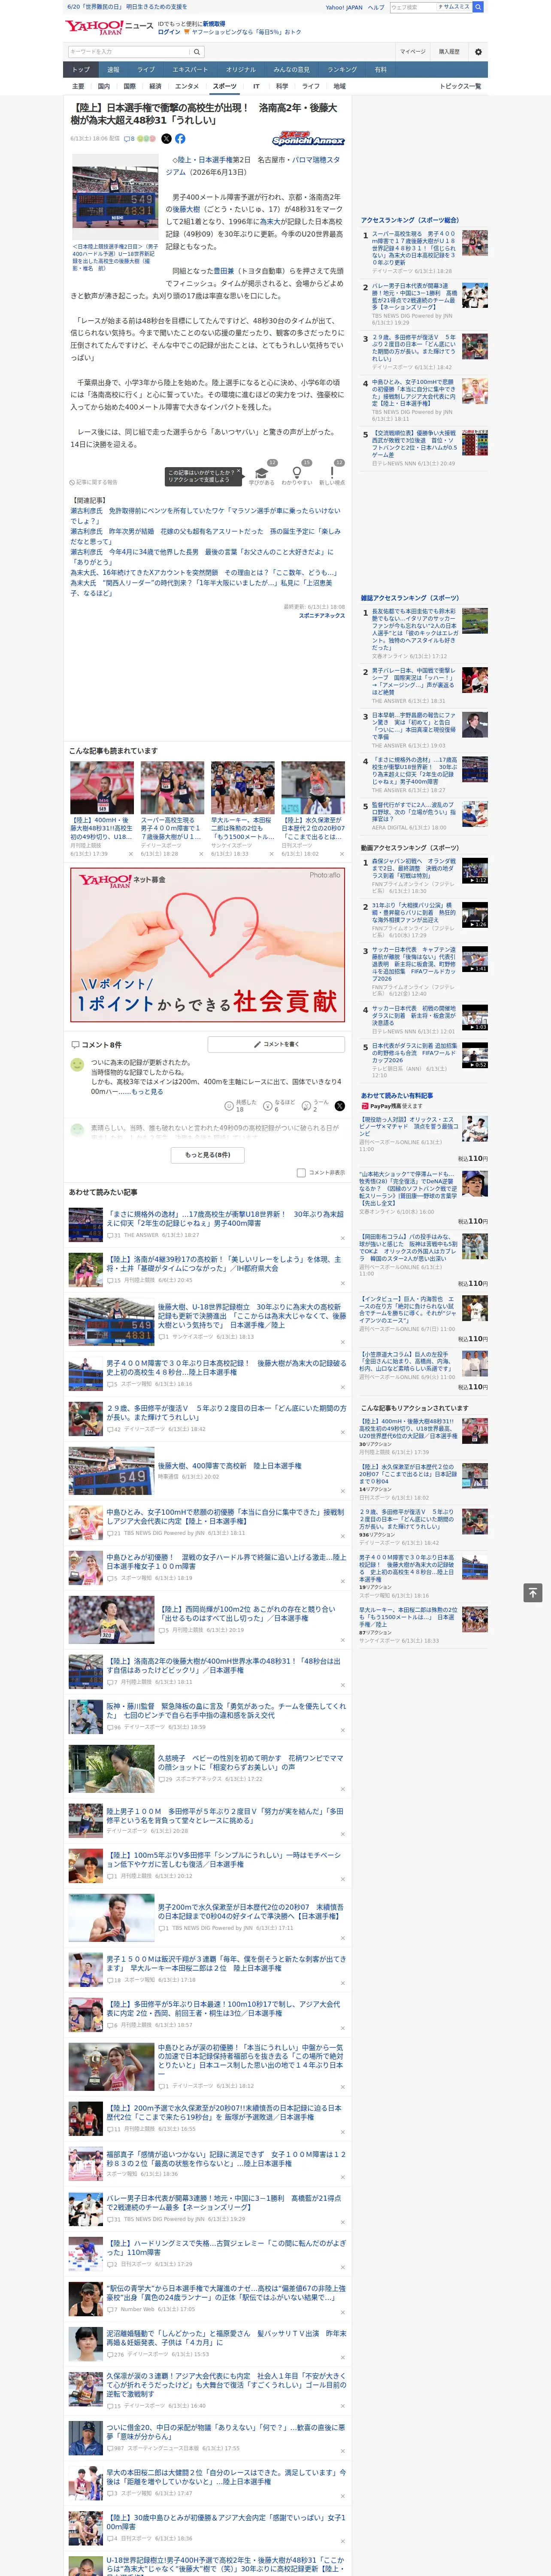This screenshot has height=2576, width=551.
Task: Close the reaction tooltip popup
Action: tap(239, 472)
